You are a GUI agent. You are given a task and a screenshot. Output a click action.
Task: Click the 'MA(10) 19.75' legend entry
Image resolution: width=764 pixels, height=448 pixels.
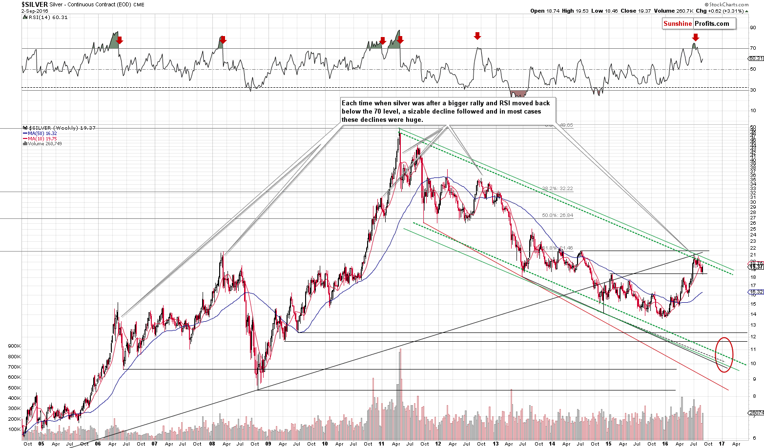point(40,138)
